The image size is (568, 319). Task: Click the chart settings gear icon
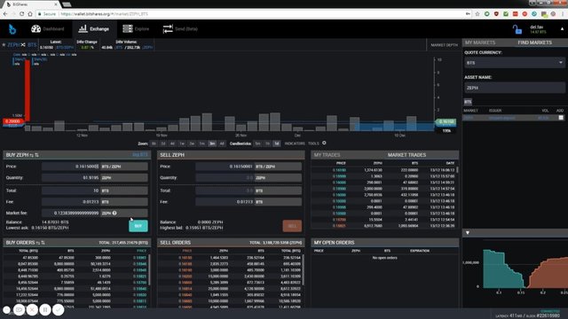(x=324, y=144)
